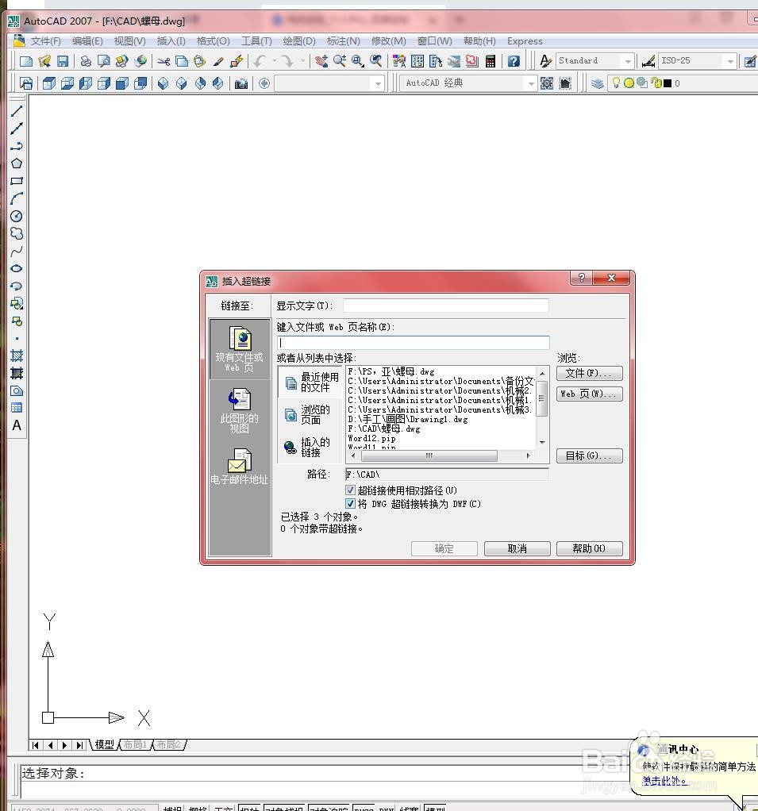The height and width of the screenshot is (811, 758).
Task: Click the Cut scissors icon
Action: coord(164,61)
